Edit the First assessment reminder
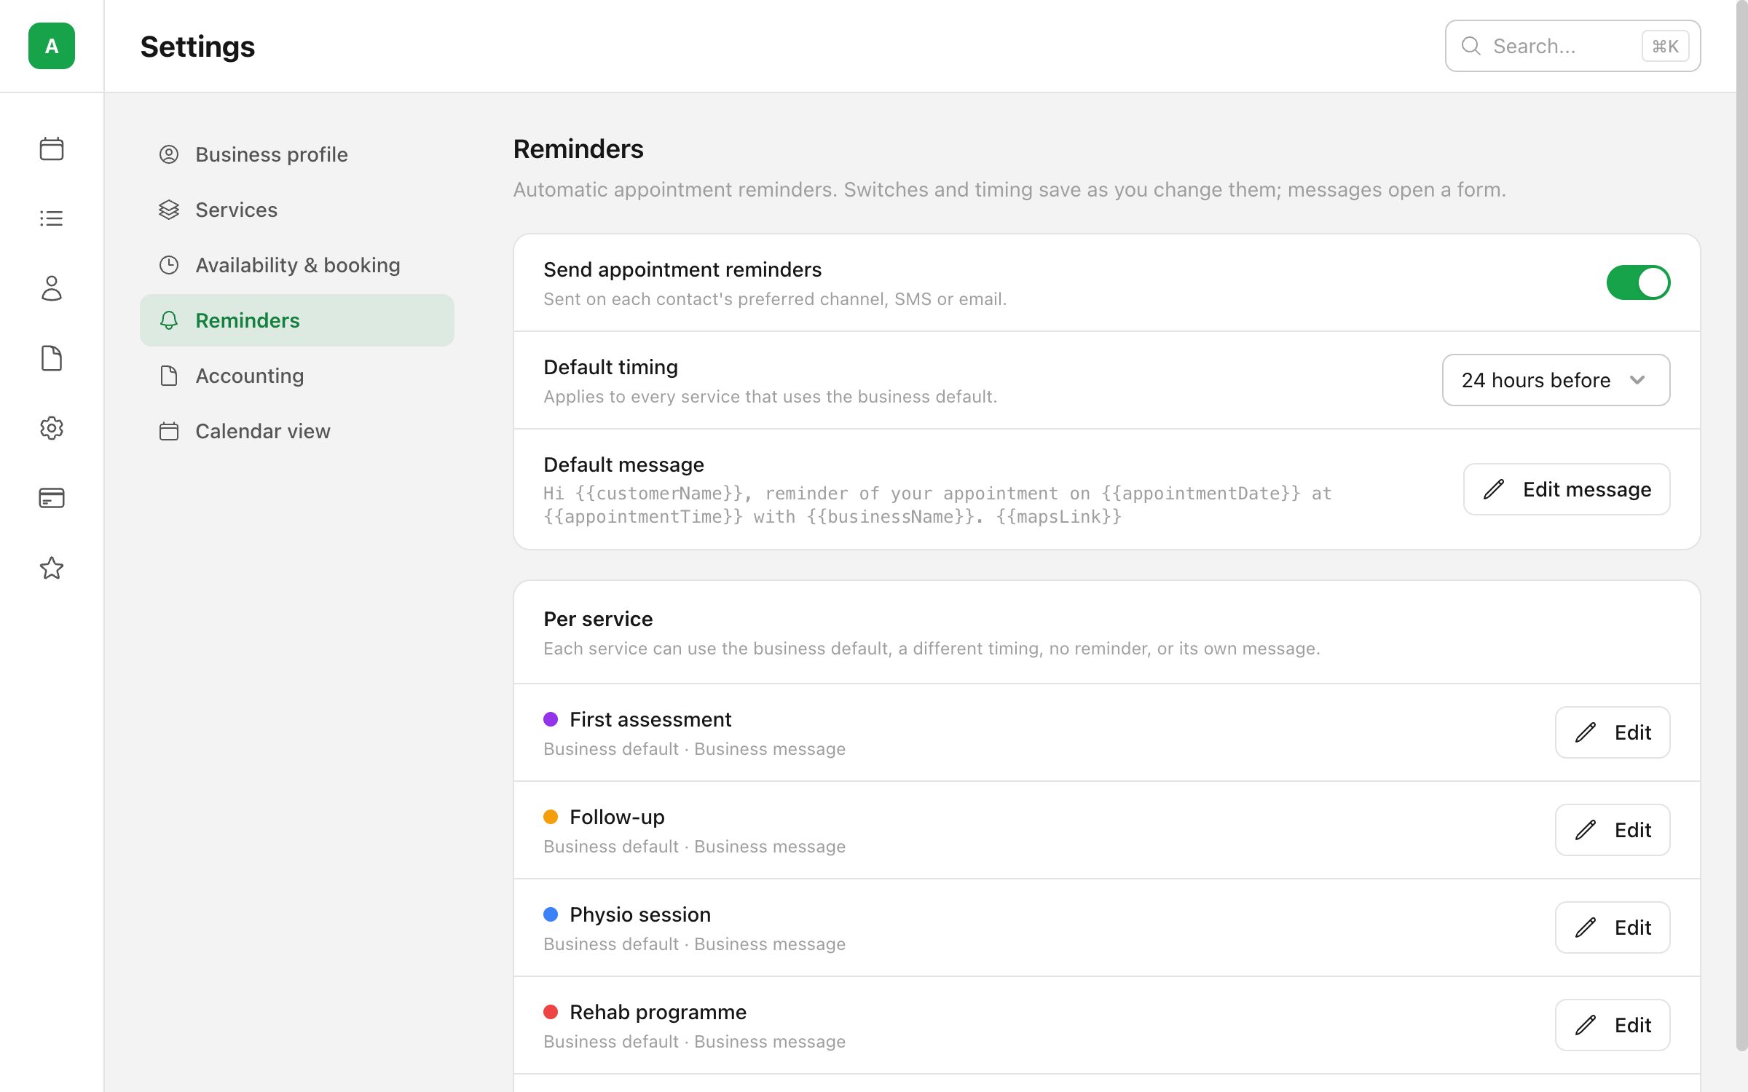This screenshot has width=1748, height=1092. click(1613, 732)
